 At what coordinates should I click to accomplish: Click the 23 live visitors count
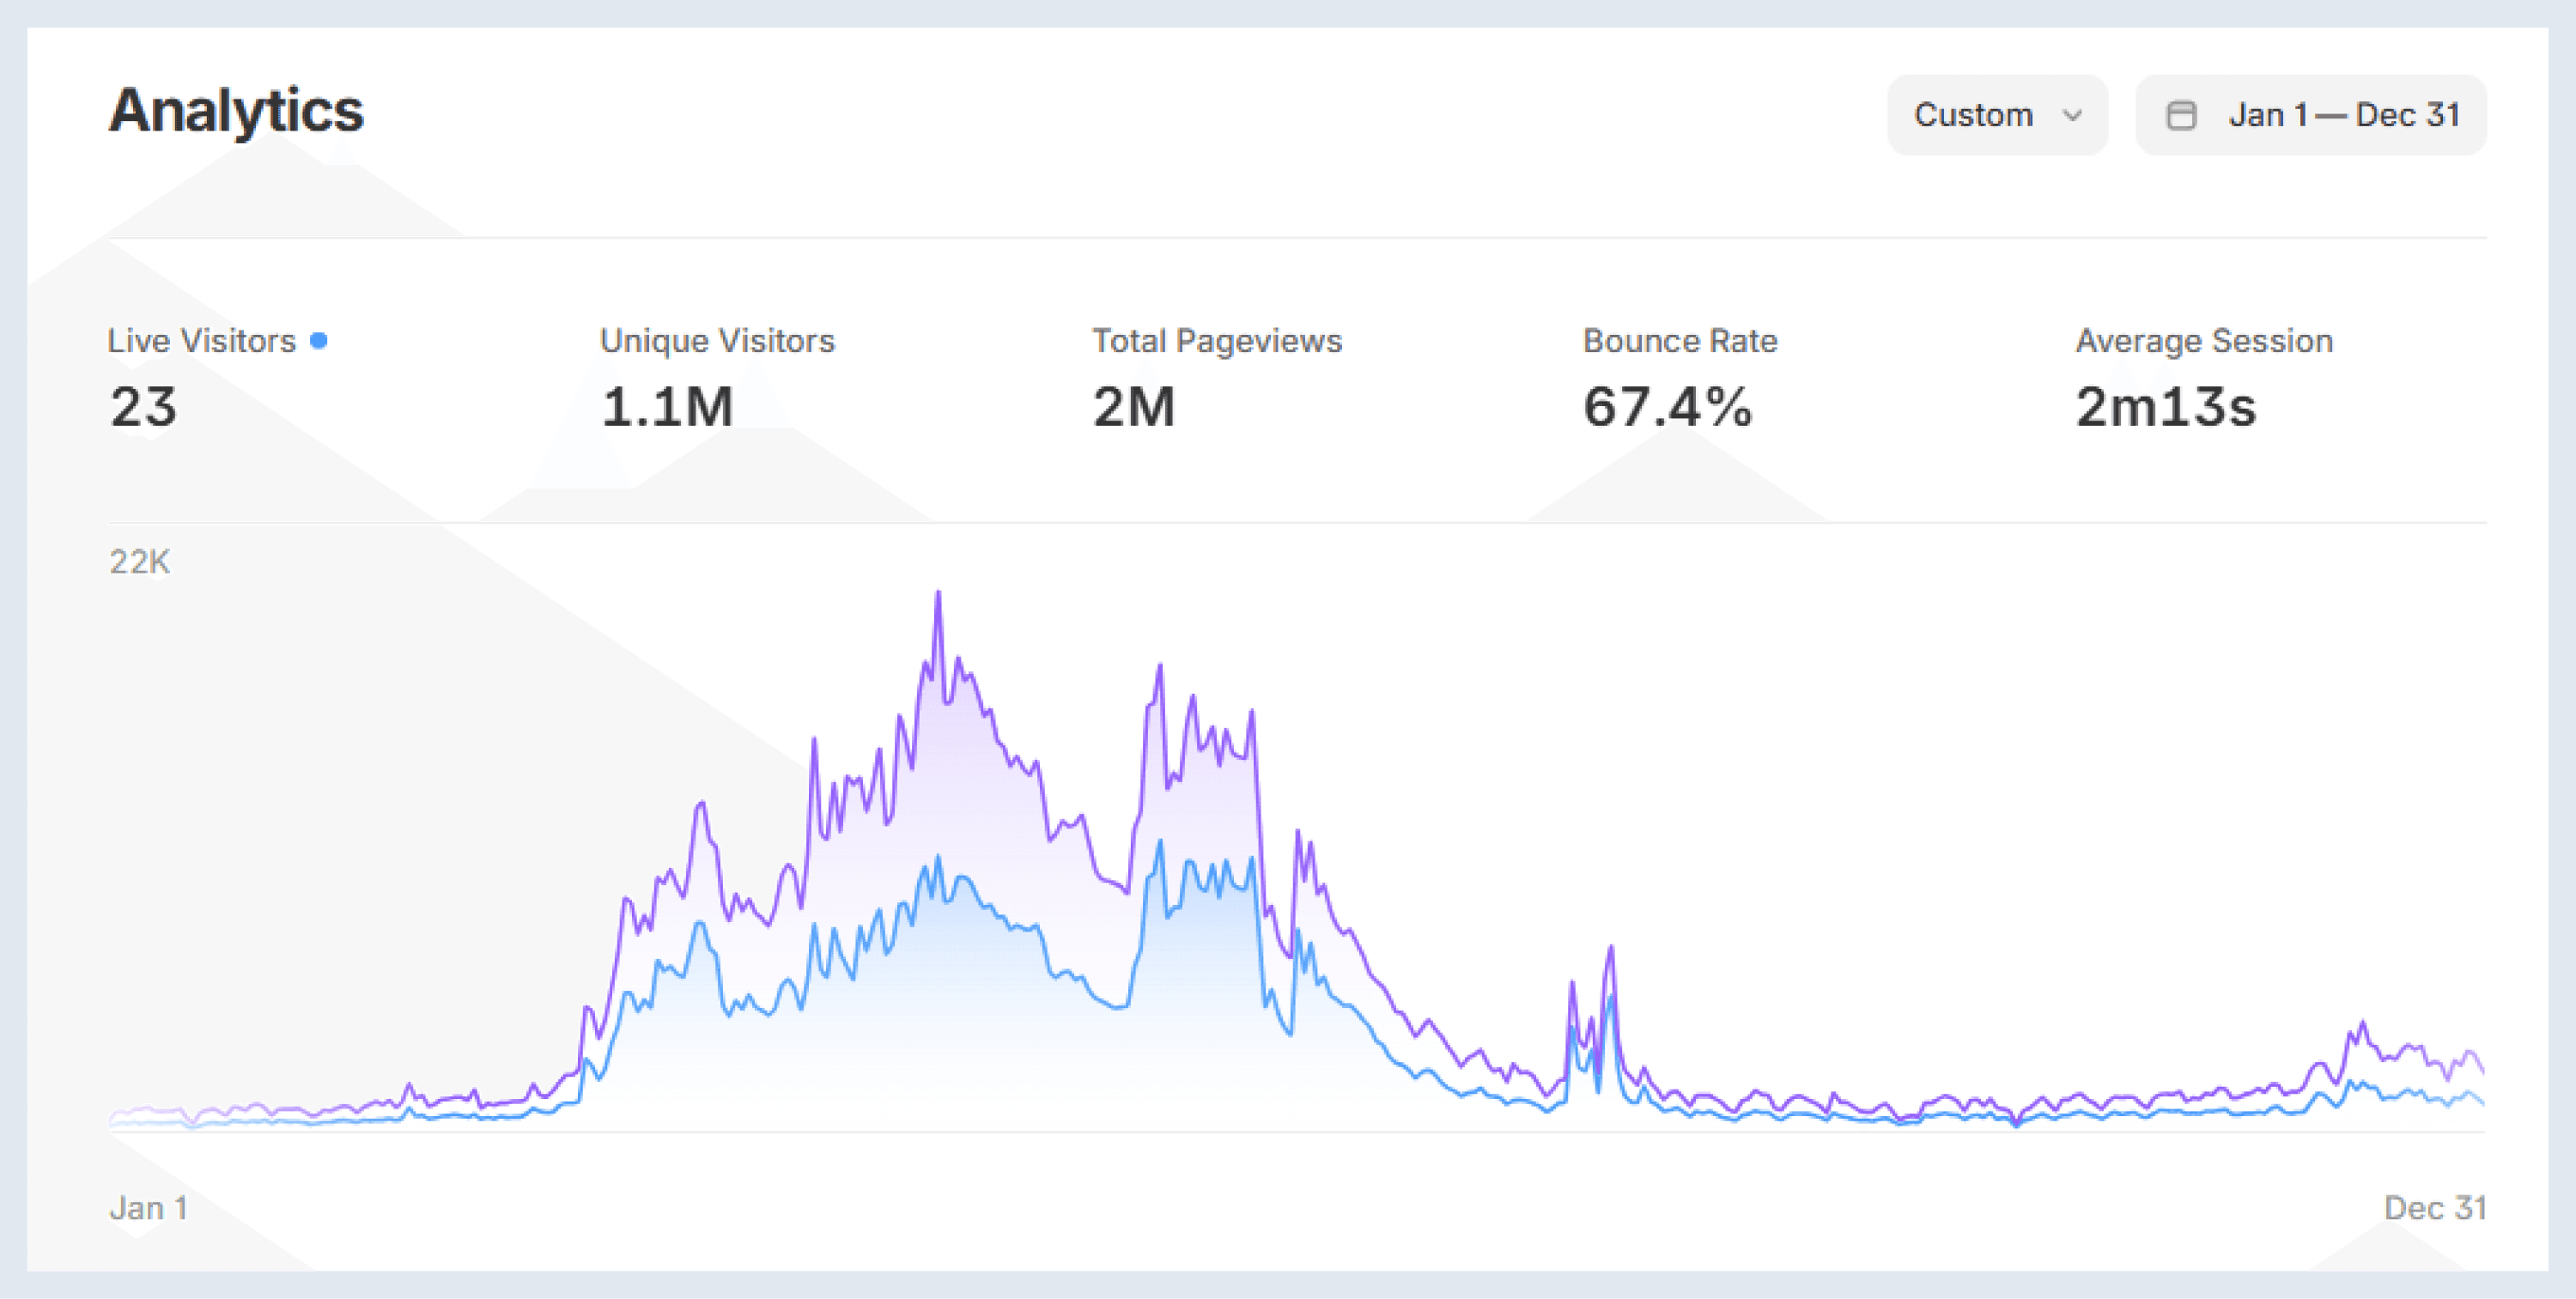pyautogui.click(x=143, y=407)
